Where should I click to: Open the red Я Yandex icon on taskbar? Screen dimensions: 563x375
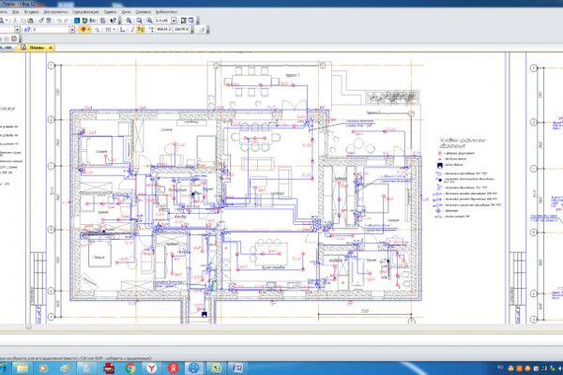click(x=174, y=368)
